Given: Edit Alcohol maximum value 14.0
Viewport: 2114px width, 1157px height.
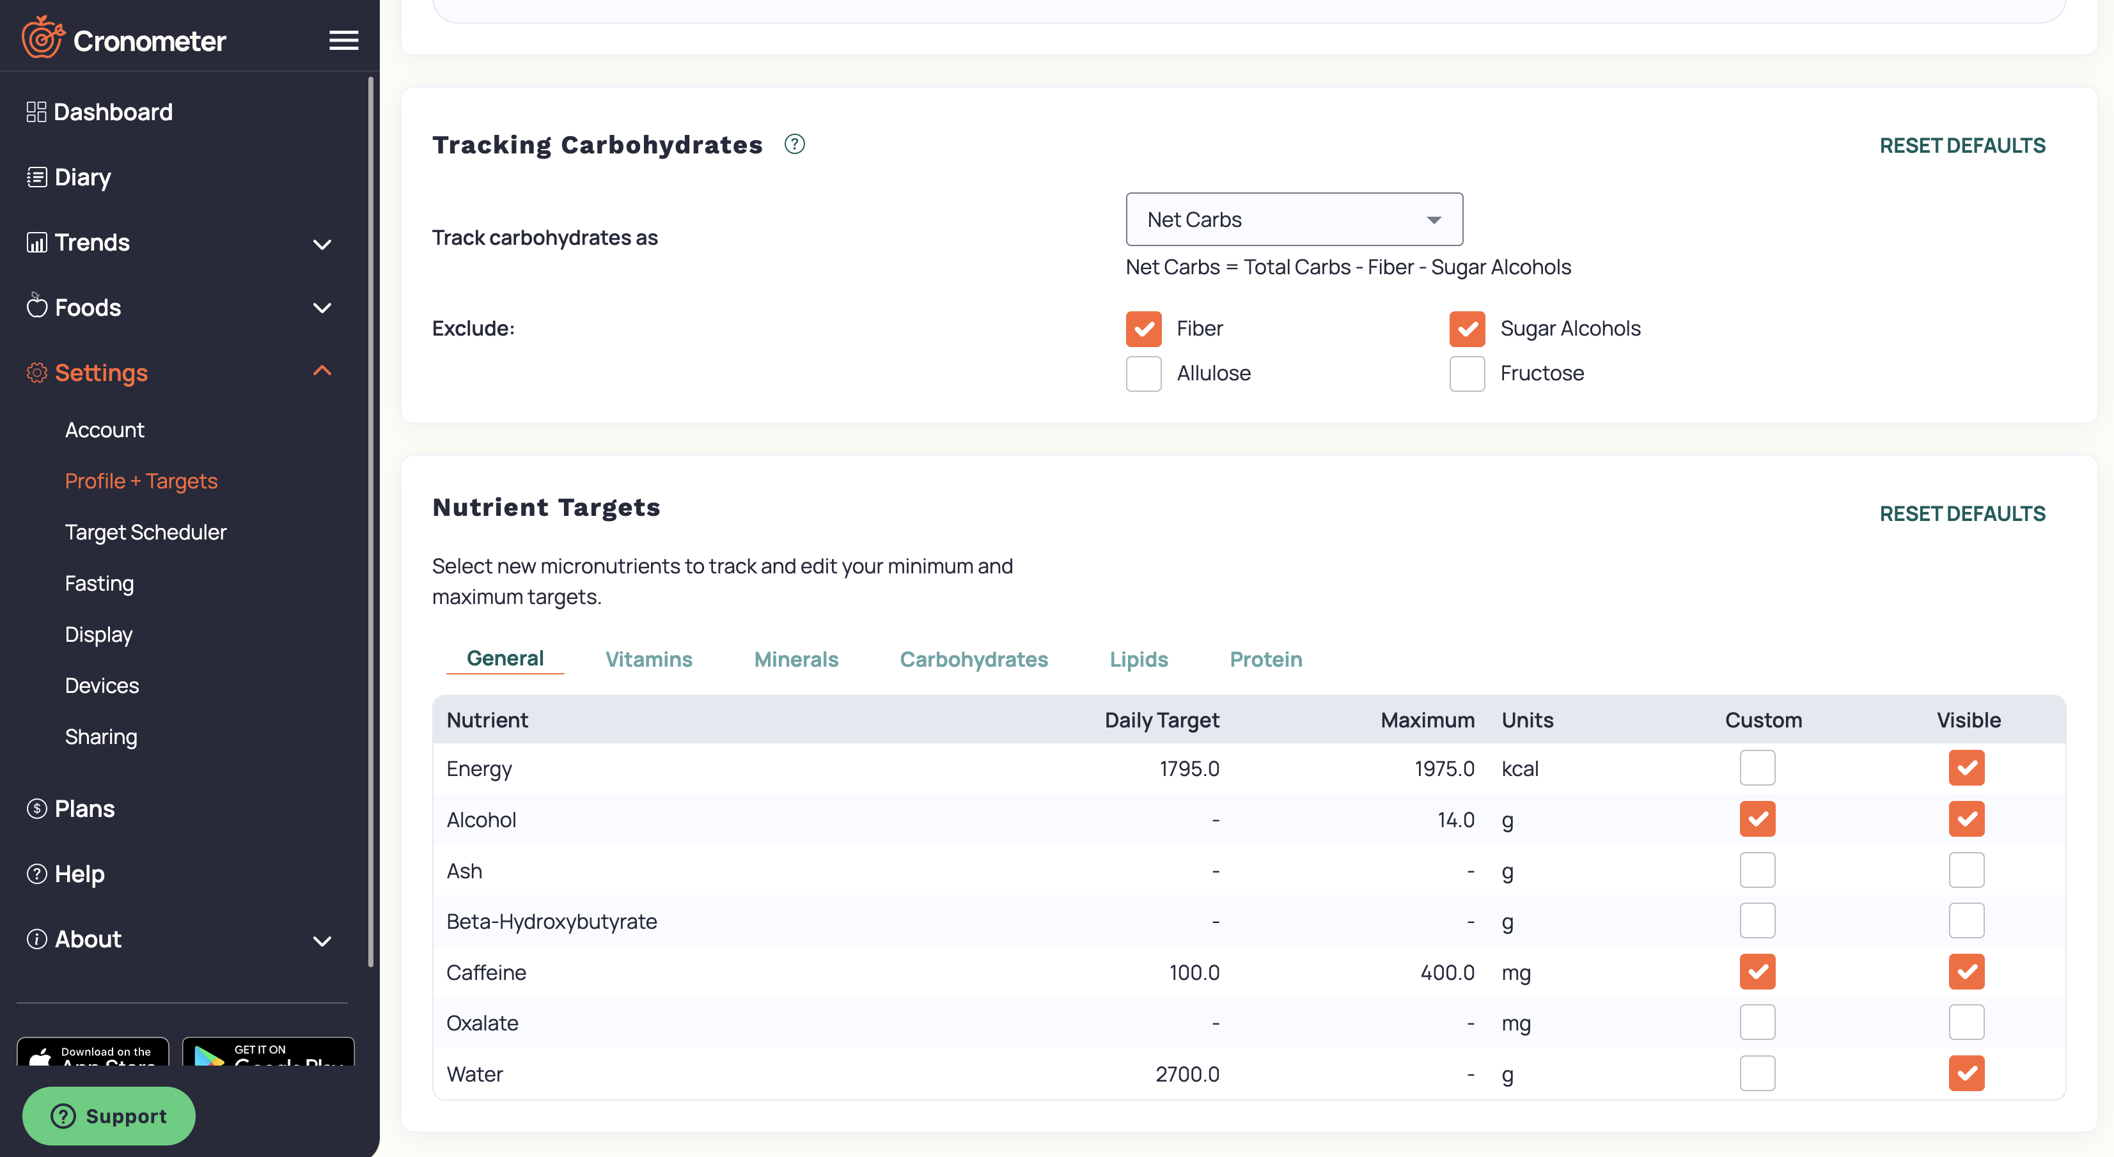Looking at the screenshot, I should [x=1456, y=819].
